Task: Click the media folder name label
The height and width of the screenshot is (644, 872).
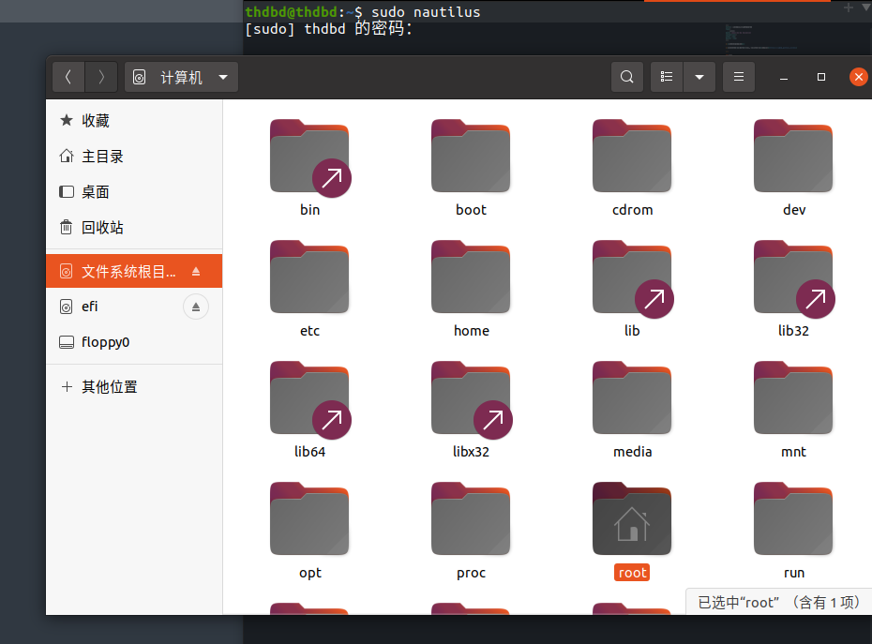Action: coord(632,452)
